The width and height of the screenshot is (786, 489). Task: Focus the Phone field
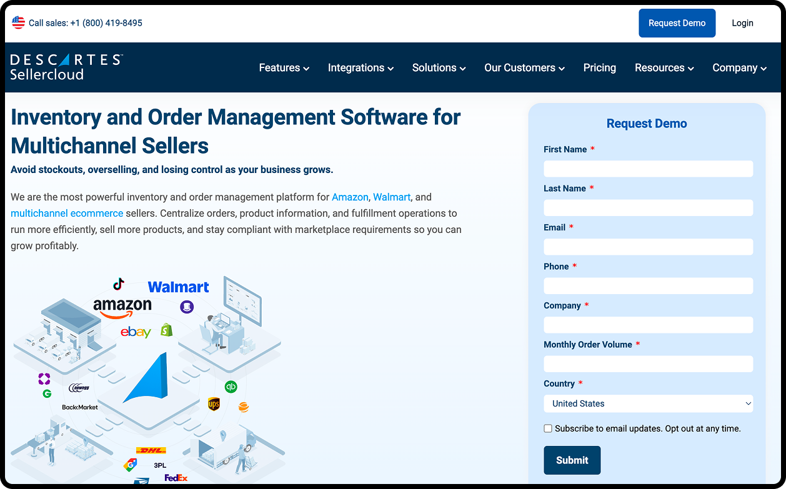648,286
